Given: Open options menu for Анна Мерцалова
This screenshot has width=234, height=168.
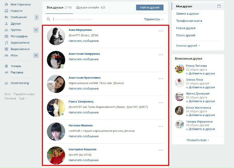Looking at the screenshot, I should coord(161,31).
